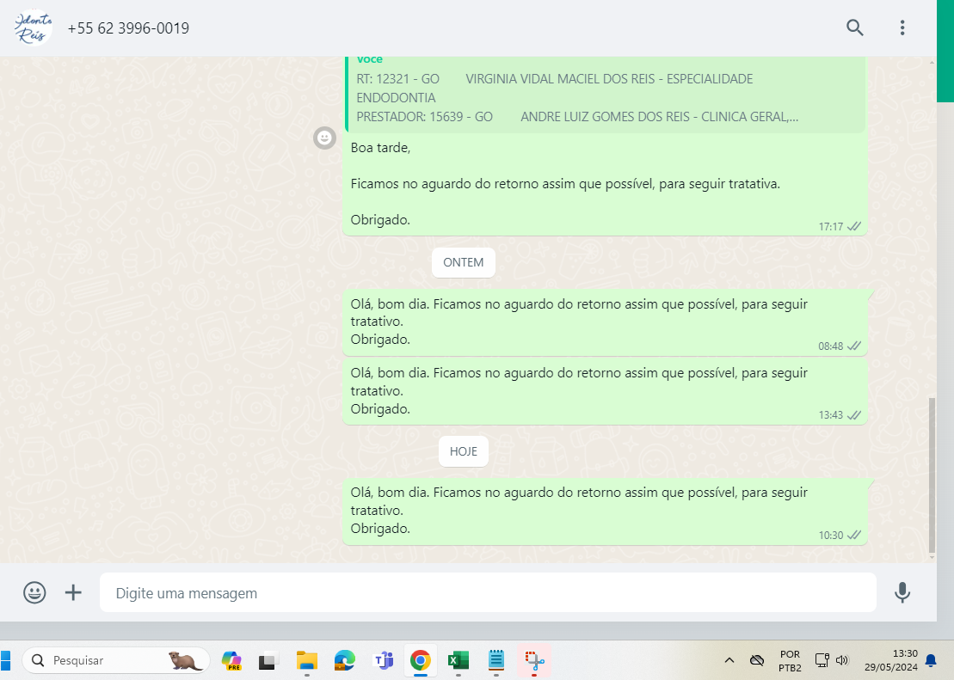The image size is (954, 680).
Task: Open the three-dot chat menu
Action: 902,28
